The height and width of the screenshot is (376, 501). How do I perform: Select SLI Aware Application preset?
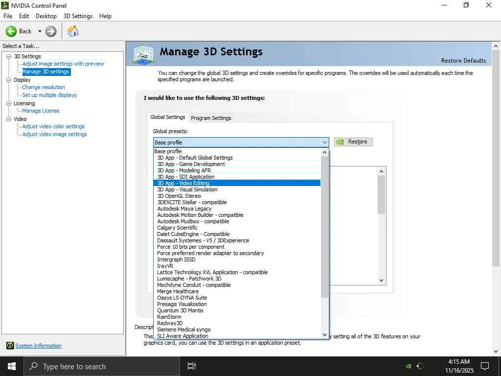point(237,336)
